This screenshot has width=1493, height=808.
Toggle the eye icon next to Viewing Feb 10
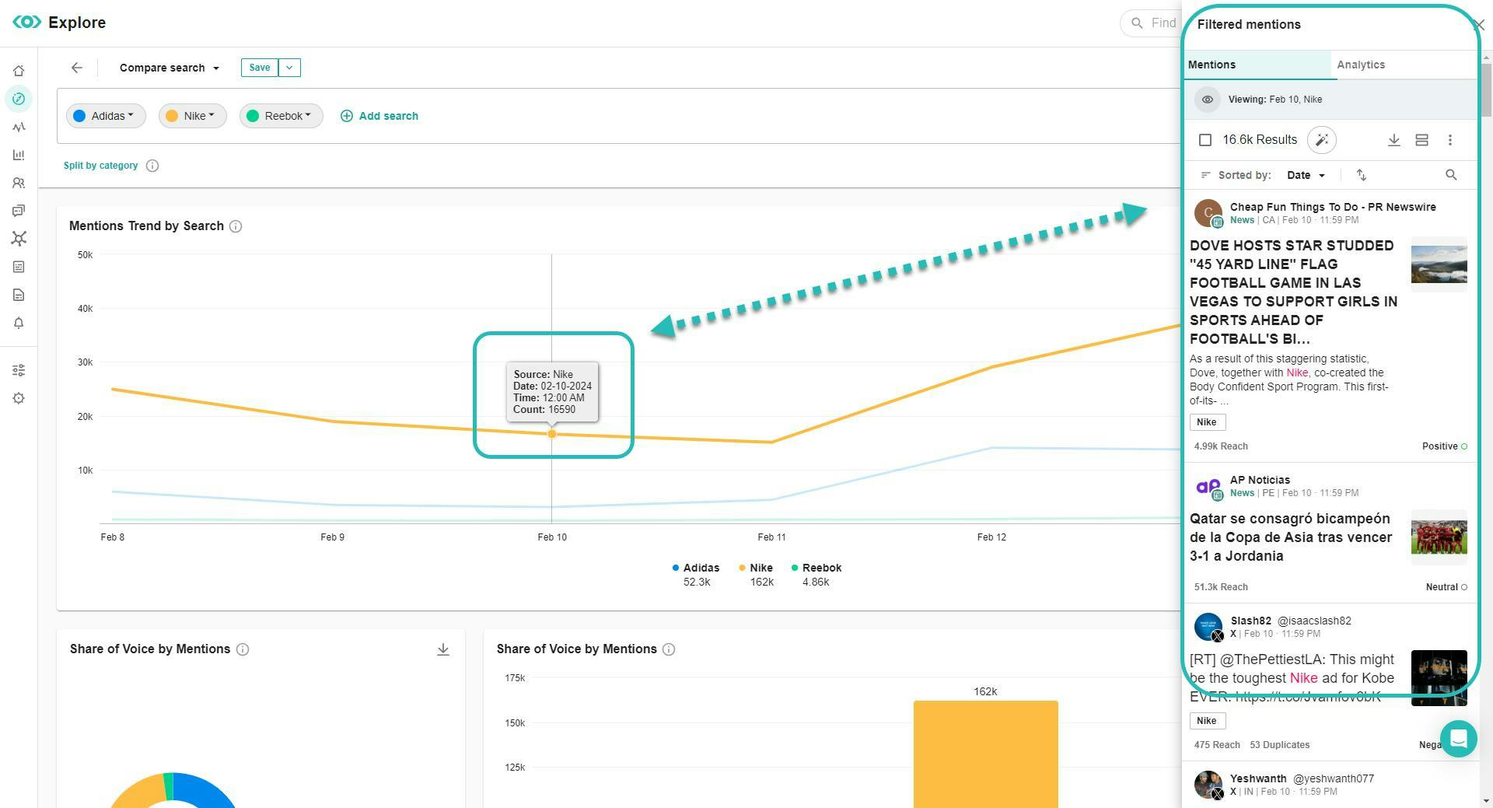pyautogui.click(x=1208, y=100)
